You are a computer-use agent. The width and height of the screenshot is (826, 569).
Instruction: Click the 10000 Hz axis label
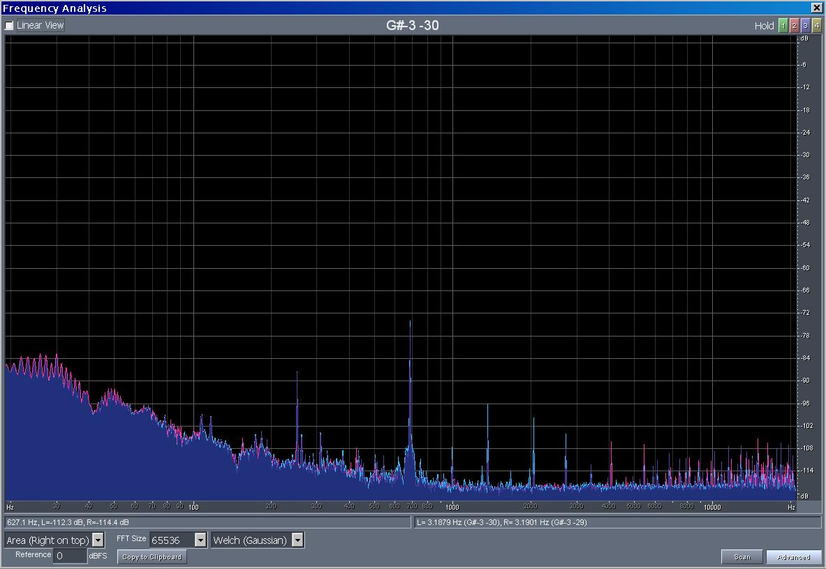tap(712, 508)
